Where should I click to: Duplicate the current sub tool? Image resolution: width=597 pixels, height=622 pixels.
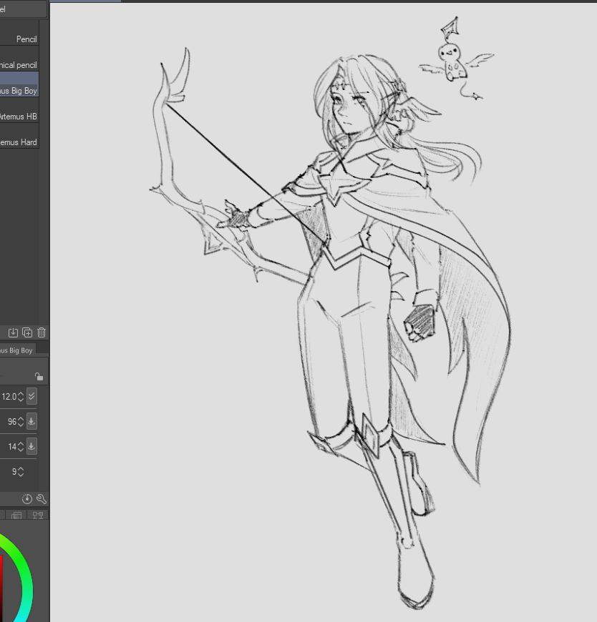(27, 332)
